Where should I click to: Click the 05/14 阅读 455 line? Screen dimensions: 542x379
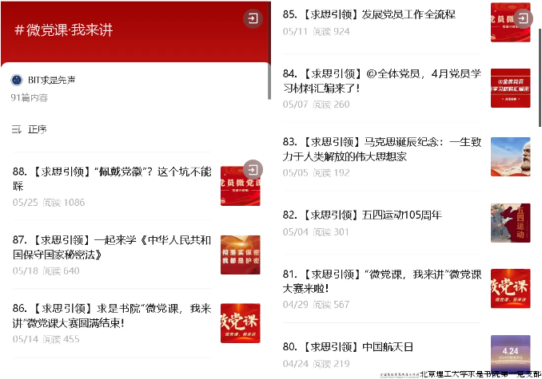46,339
